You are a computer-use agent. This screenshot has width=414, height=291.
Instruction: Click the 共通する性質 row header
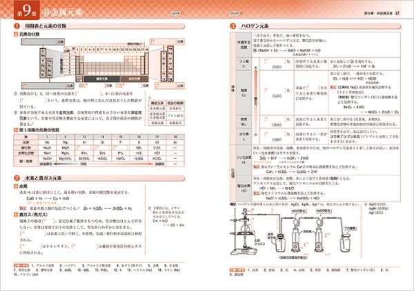244,45
